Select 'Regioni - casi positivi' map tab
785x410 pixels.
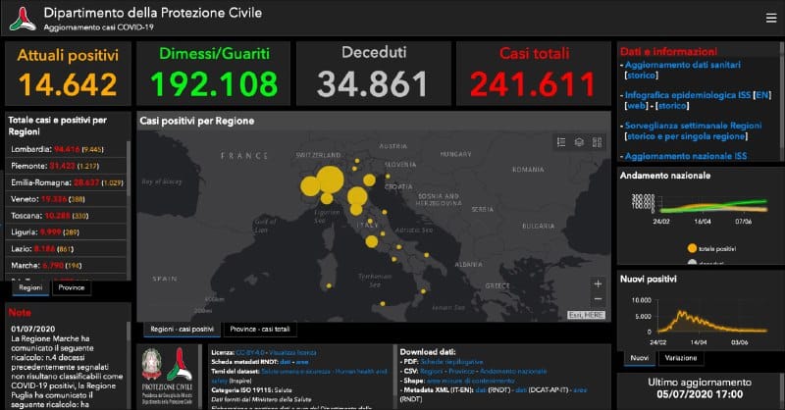(x=182, y=330)
